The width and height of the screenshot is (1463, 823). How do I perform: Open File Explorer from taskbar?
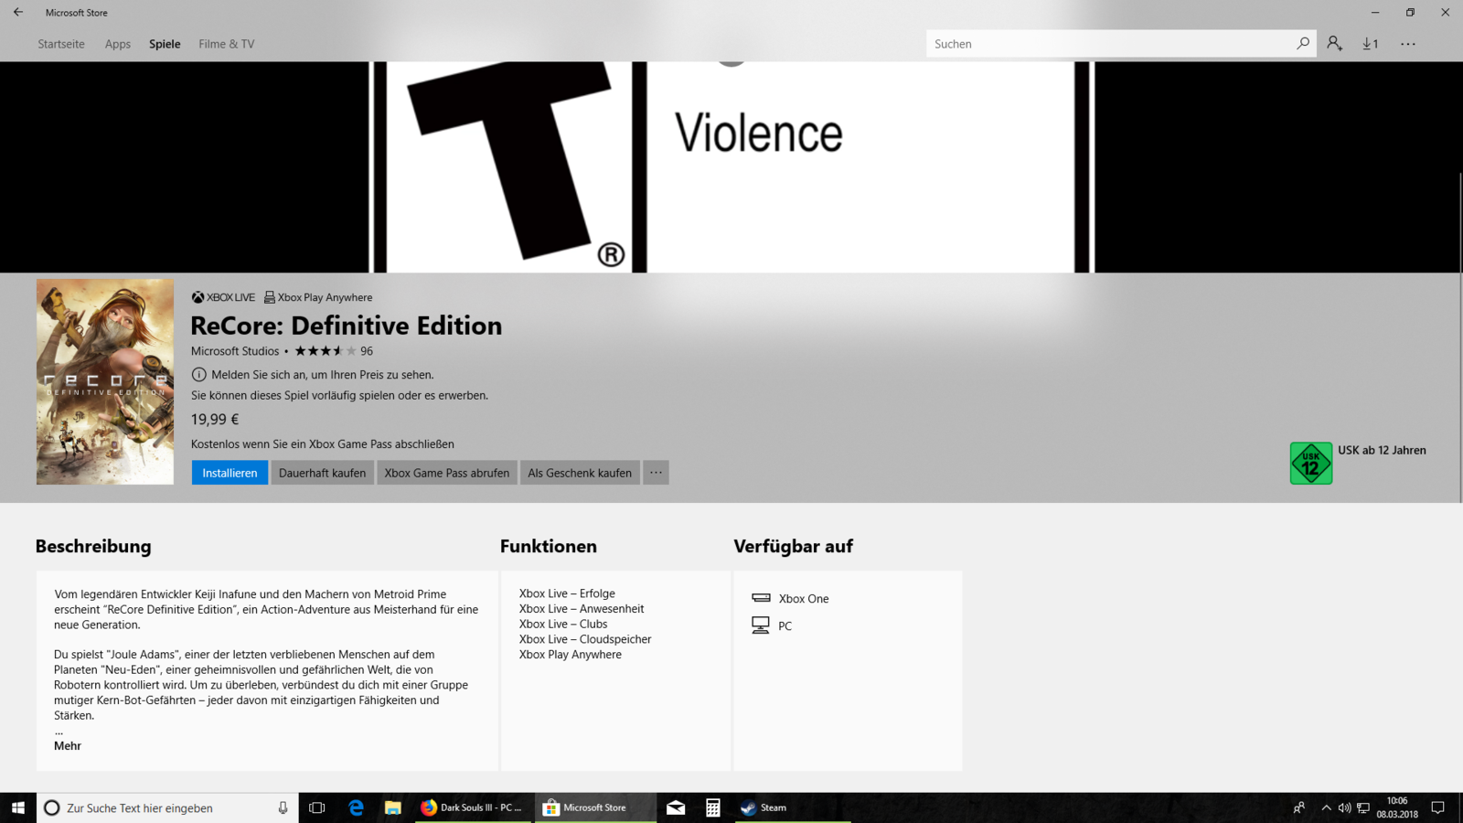tap(392, 807)
